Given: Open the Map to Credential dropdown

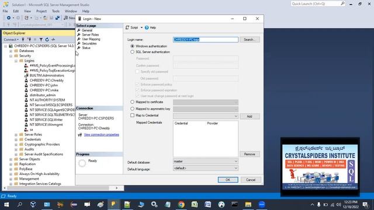Looking at the screenshot, I should [x=206, y=116].
